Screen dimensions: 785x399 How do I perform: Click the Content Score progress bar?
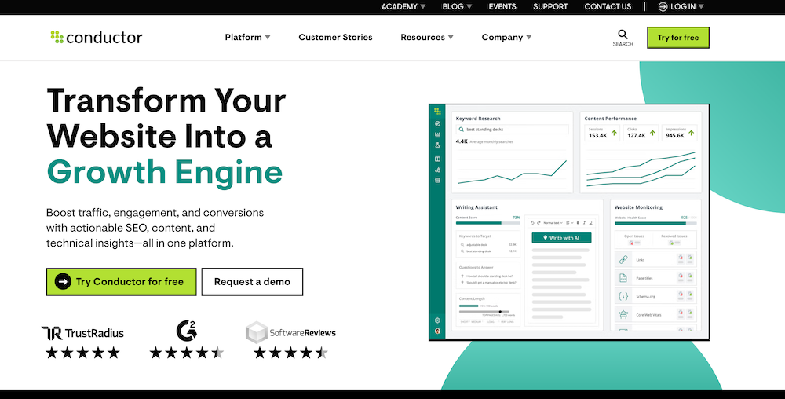click(487, 223)
